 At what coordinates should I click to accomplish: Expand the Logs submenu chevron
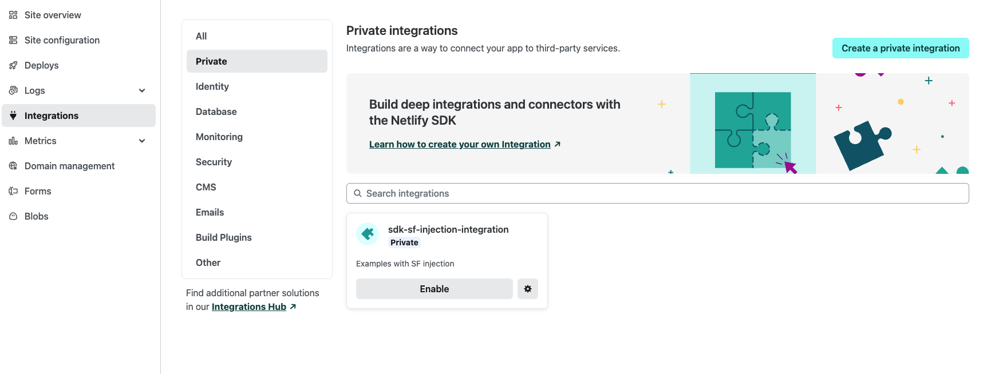(142, 90)
